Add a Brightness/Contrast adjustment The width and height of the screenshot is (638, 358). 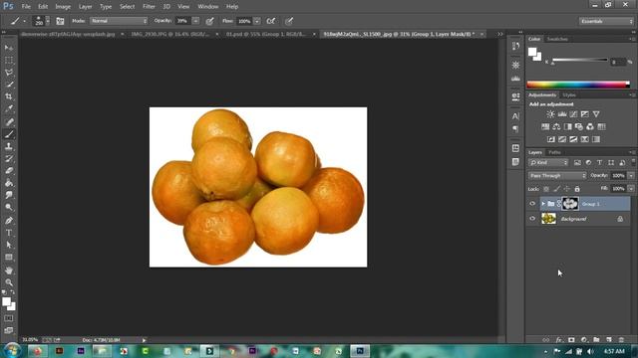click(550, 114)
